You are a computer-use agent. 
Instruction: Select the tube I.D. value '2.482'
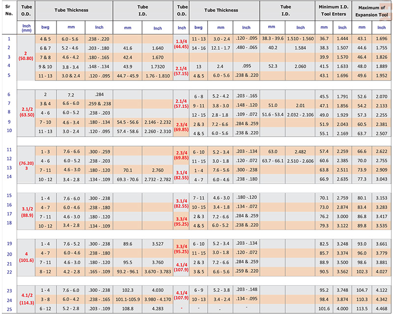click(300, 152)
